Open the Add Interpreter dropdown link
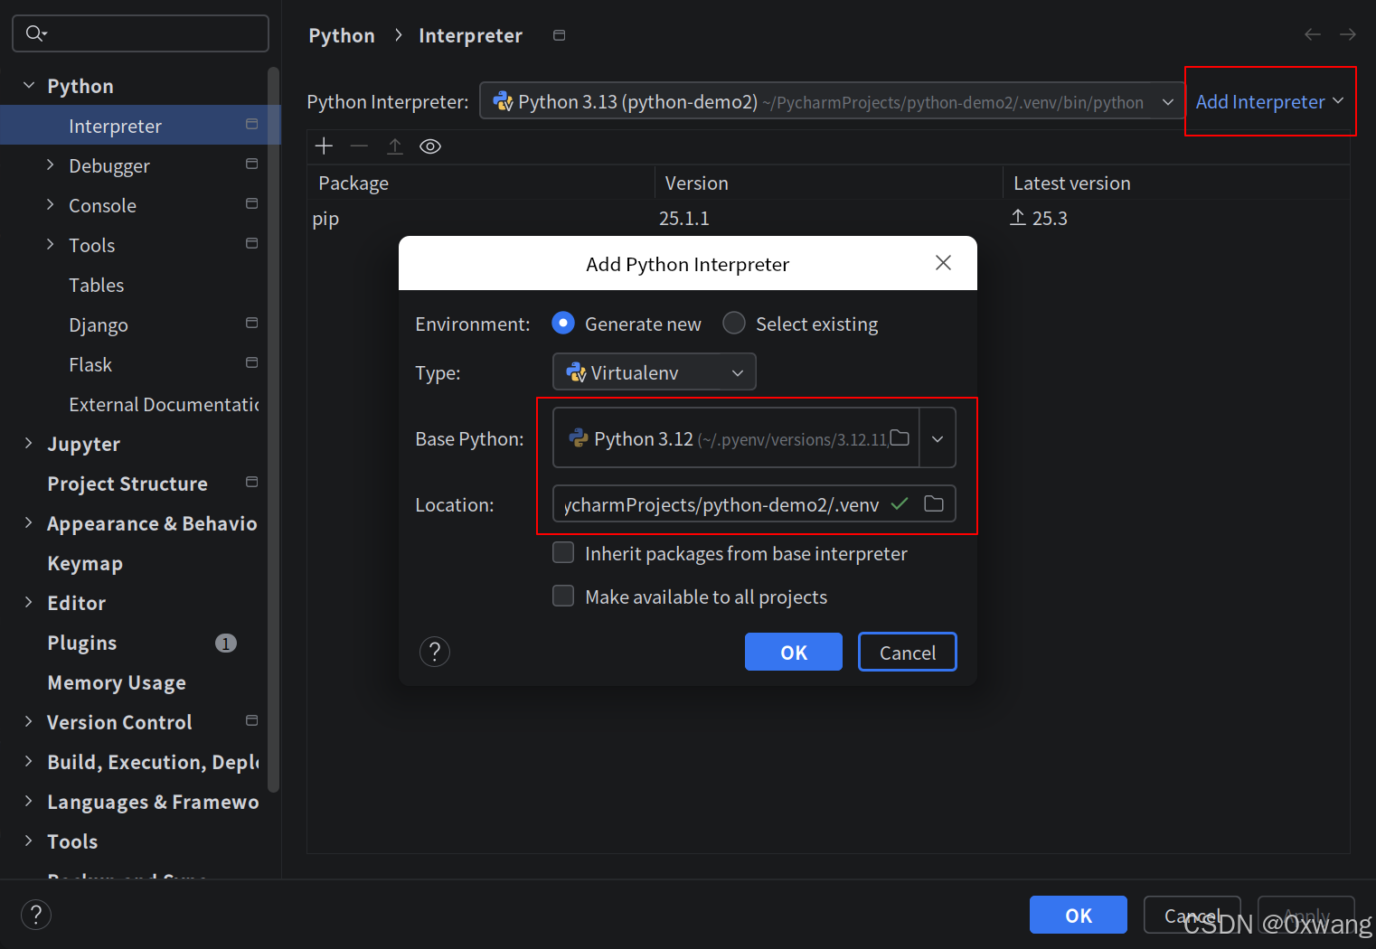The height and width of the screenshot is (949, 1376). coord(1269,101)
